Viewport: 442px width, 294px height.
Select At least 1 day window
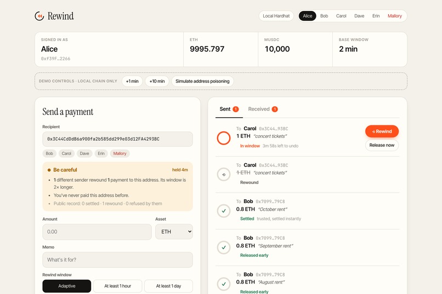[x=168, y=286]
